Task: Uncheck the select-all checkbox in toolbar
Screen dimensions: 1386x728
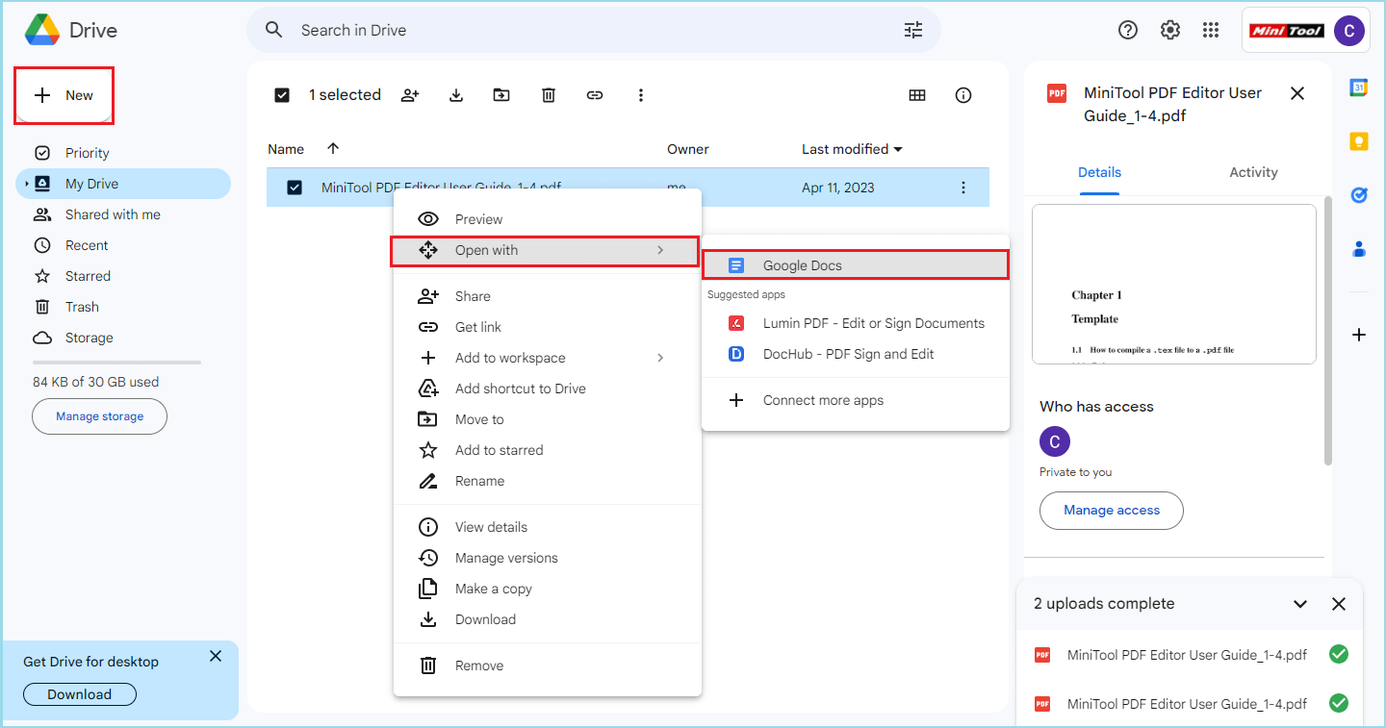Action: tap(282, 94)
